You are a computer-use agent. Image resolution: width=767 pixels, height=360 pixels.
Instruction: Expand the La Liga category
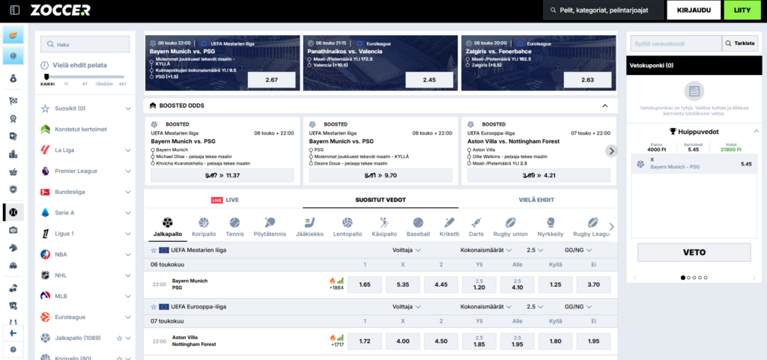click(x=128, y=150)
